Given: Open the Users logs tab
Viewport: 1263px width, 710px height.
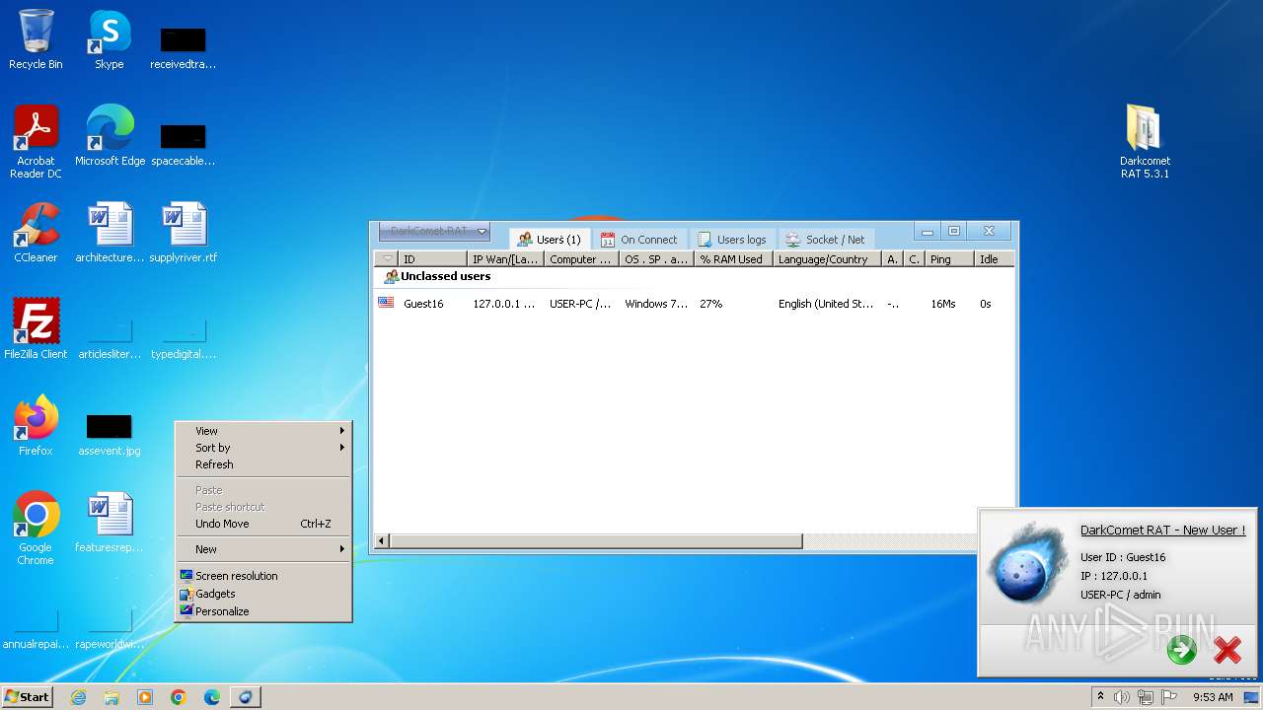Looking at the screenshot, I should click(731, 240).
